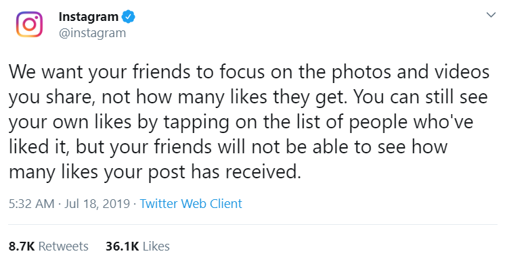The width and height of the screenshot is (505, 260).
Task: Open the Twitter Web Client source link
Action: (191, 204)
